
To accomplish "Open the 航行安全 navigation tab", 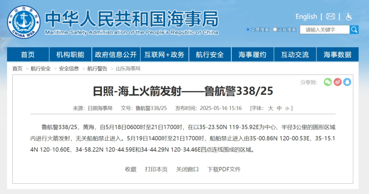I will [x=210, y=55].
